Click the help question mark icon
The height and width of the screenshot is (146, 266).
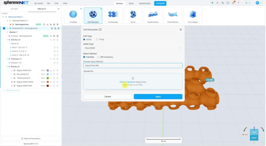coord(239,3)
